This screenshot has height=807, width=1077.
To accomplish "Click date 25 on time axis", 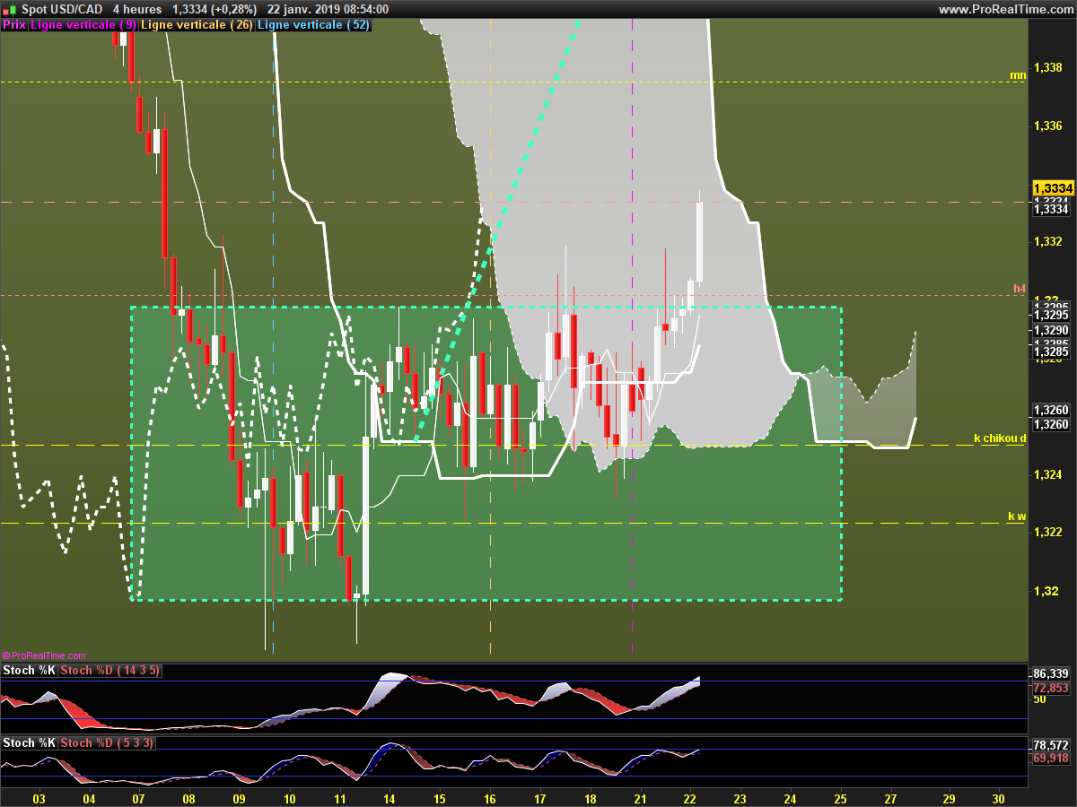I will click(x=840, y=797).
